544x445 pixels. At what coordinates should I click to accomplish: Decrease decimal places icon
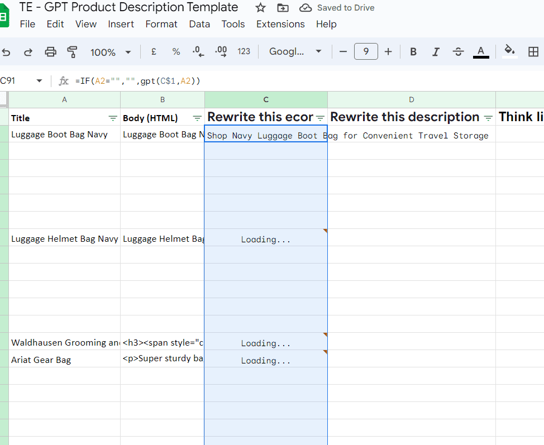tap(198, 52)
